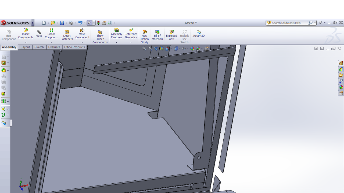The width and height of the screenshot is (344, 193).
Task: Expand Insert Components dropdown arrow
Action: [26, 42]
